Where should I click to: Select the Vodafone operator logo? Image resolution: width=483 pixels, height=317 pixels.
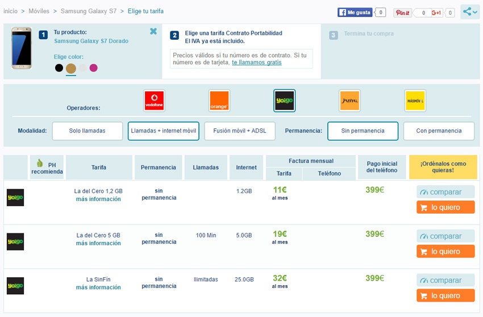coord(153,101)
